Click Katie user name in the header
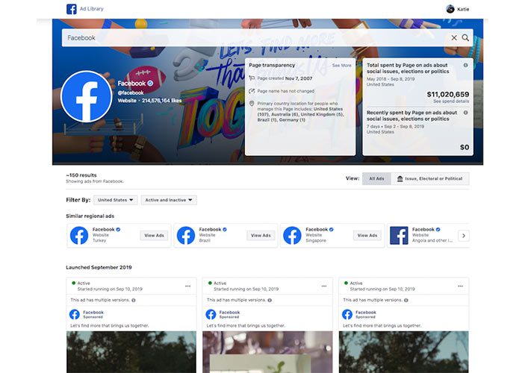The image size is (525, 373). (463, 9)
